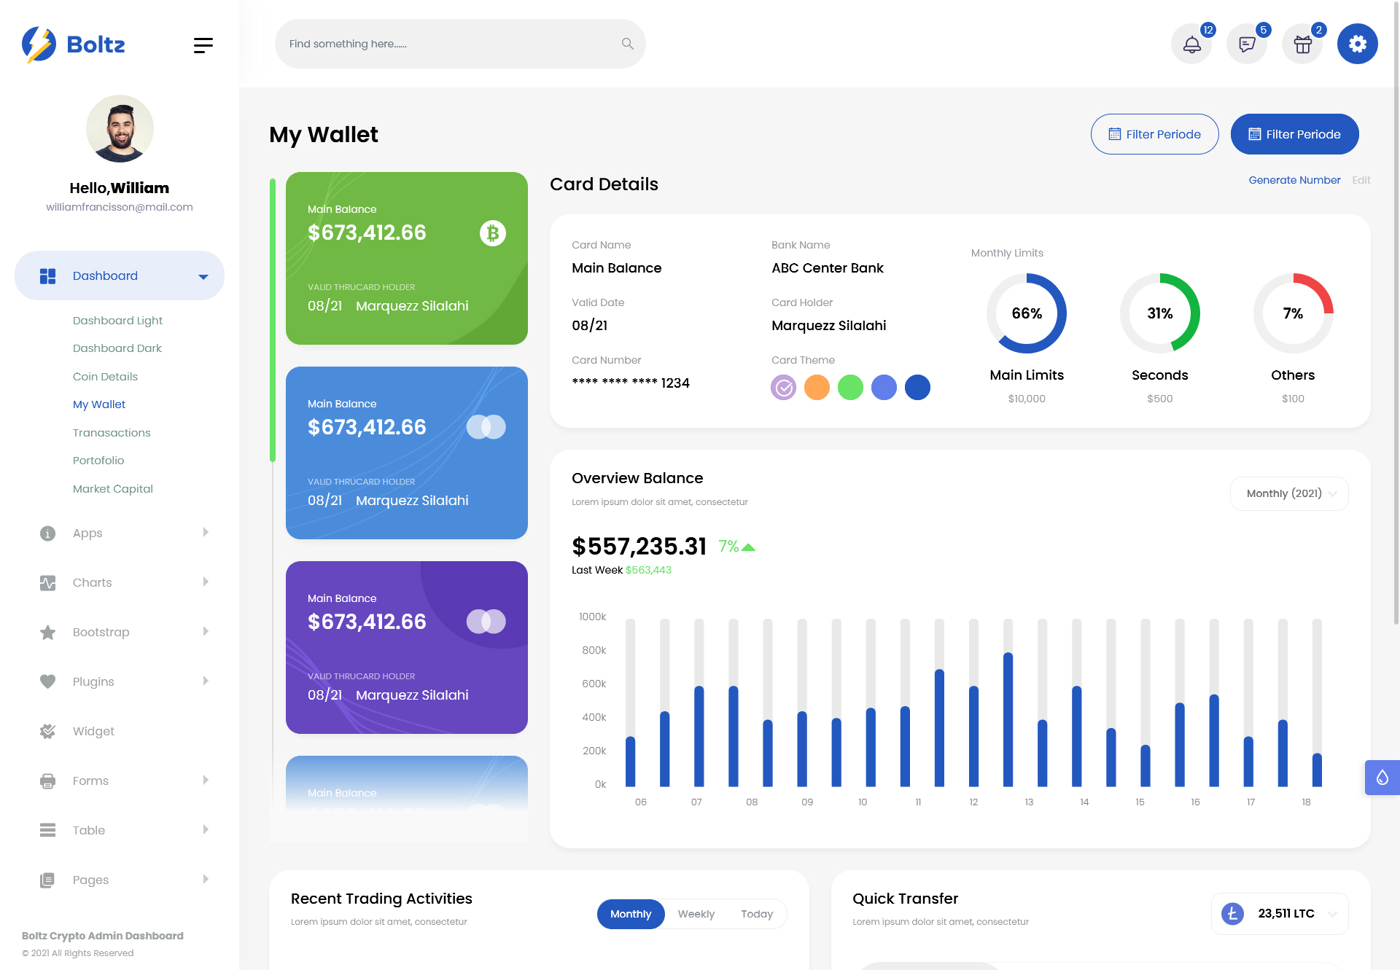Image resolution: width=1400 pixels, height=970 pixels.
Task: Open the gift box icon
Action: [x=1302, y=44]
